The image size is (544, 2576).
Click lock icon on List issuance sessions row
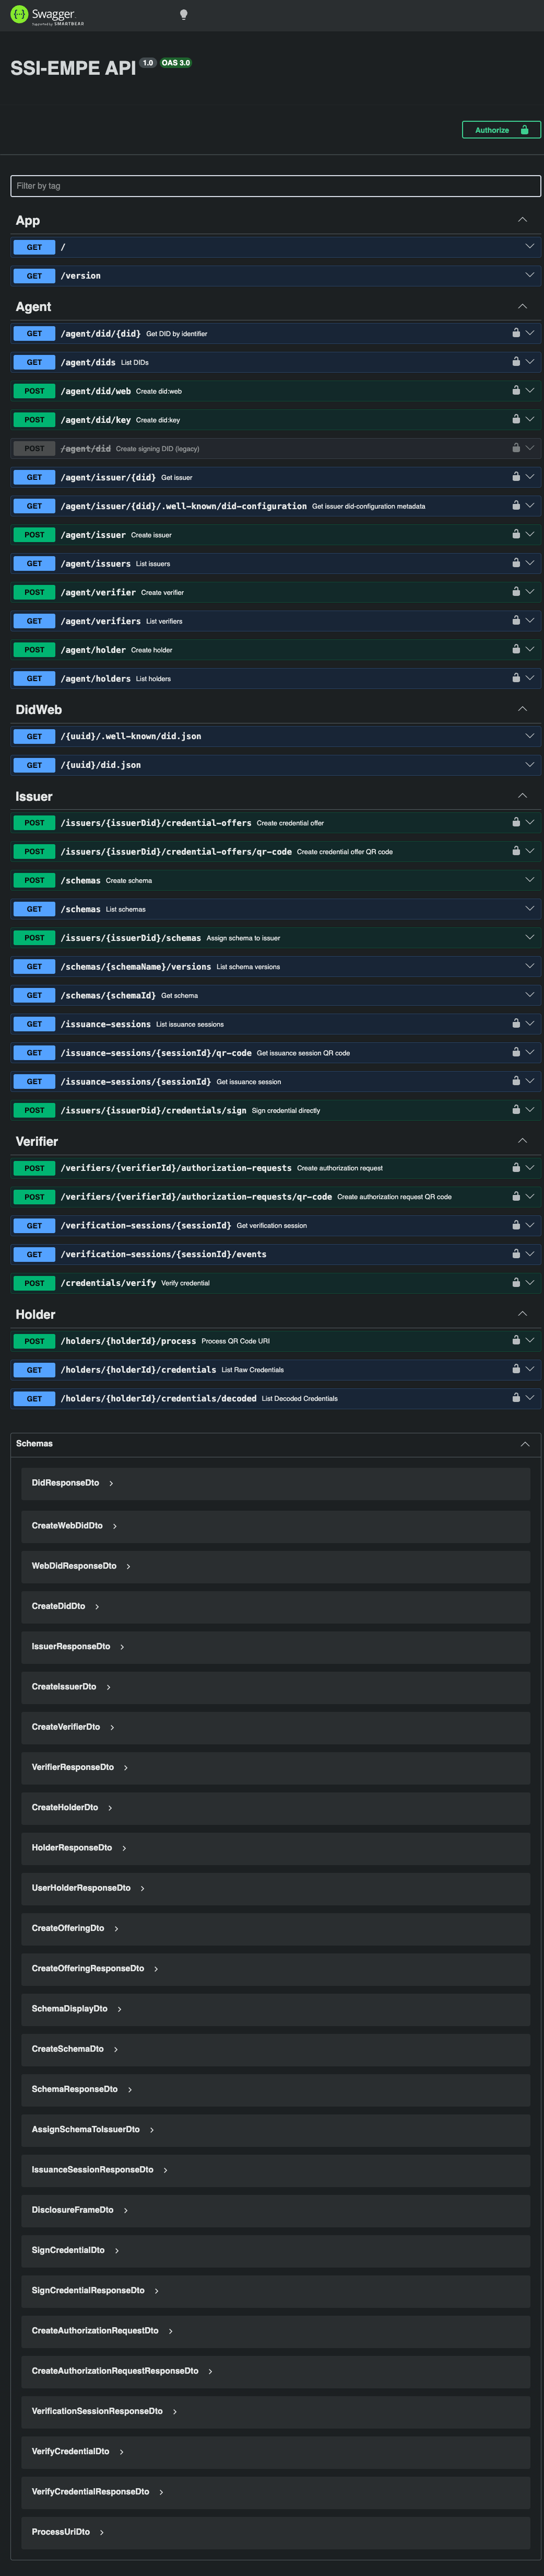[x=516, y=1024]
